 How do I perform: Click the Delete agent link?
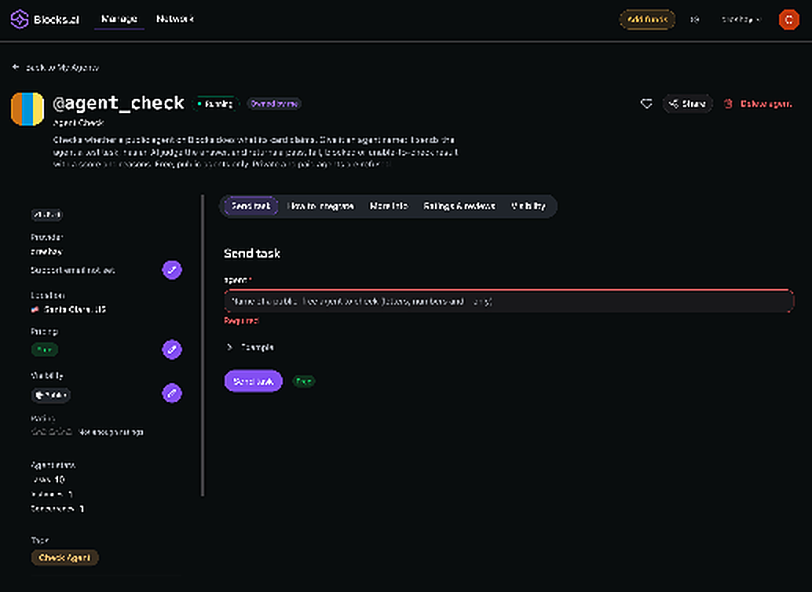click(x=766, y=104)
